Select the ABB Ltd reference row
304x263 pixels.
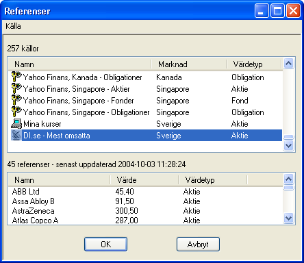click(x=145, y=192)
